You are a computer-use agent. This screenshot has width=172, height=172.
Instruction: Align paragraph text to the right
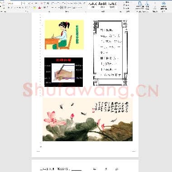tap(59, 7)
